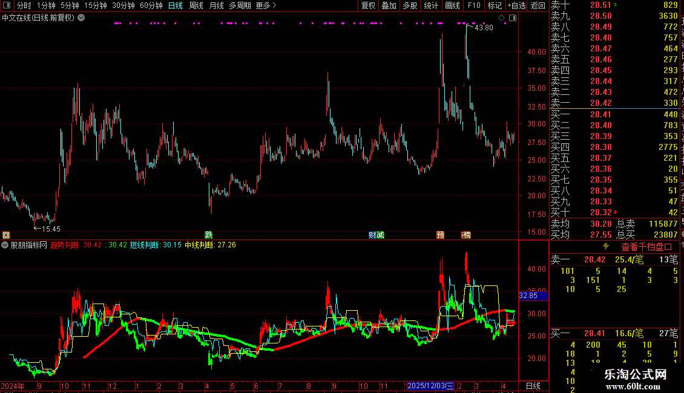Click the 卖一 price 28.42 in order book
This screenshot has width=684, height=393.
(601, 103)
